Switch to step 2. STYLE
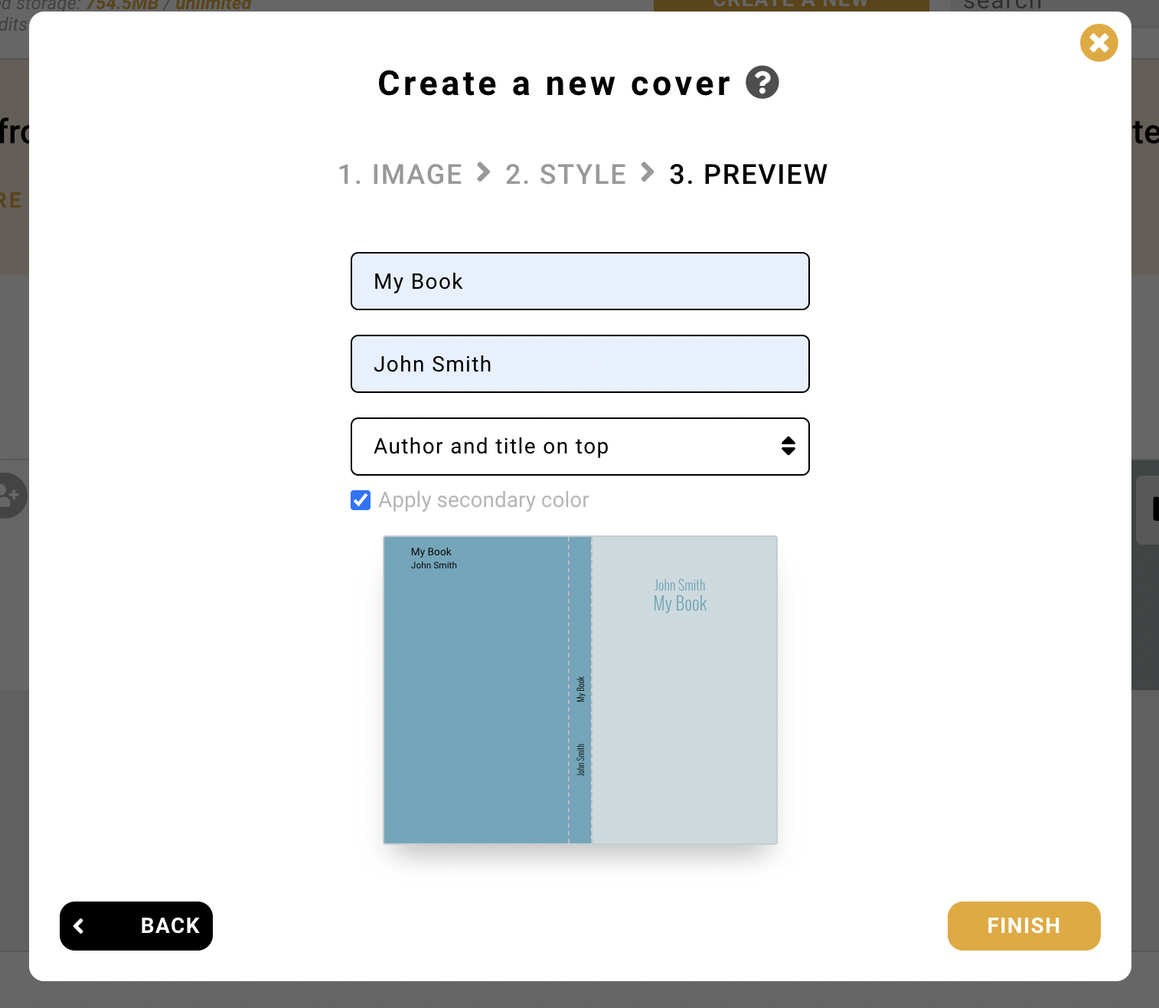This screenshot has width=1159, height=1008. point(566,174)
